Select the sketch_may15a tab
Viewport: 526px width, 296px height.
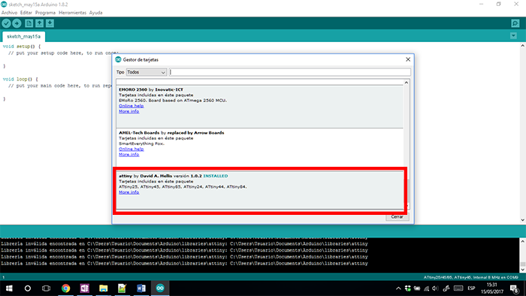point(23,36)
